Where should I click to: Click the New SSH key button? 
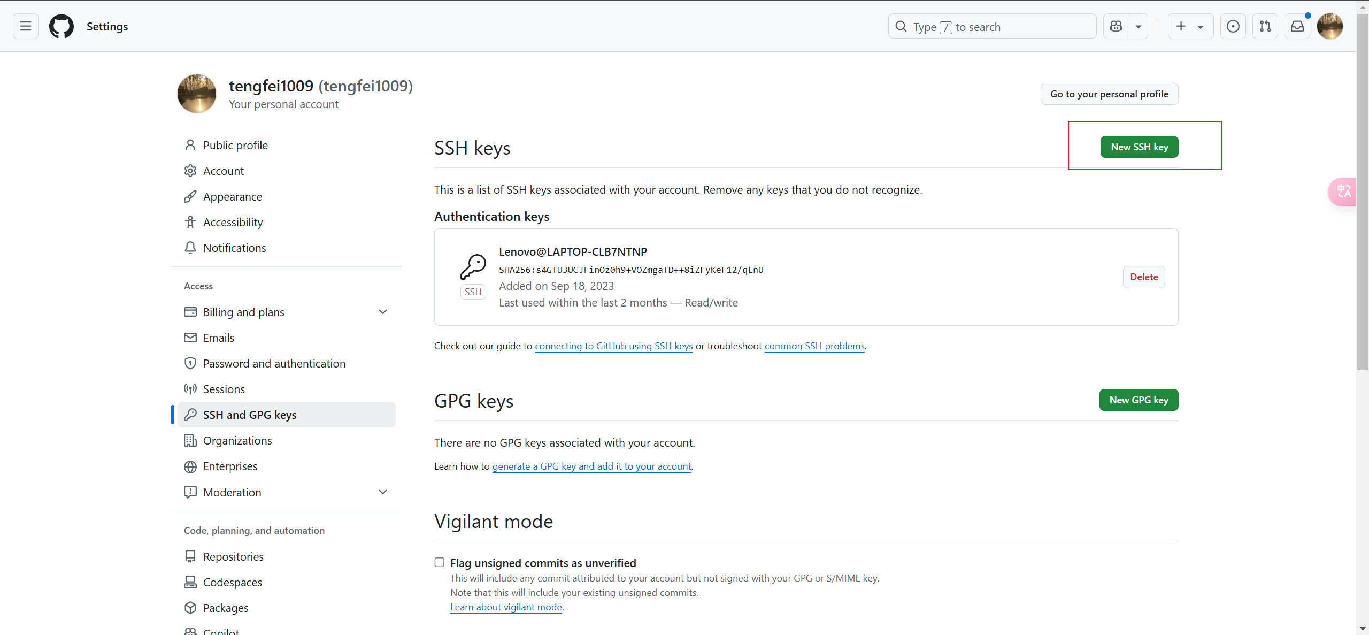[x=1139, y=147]
